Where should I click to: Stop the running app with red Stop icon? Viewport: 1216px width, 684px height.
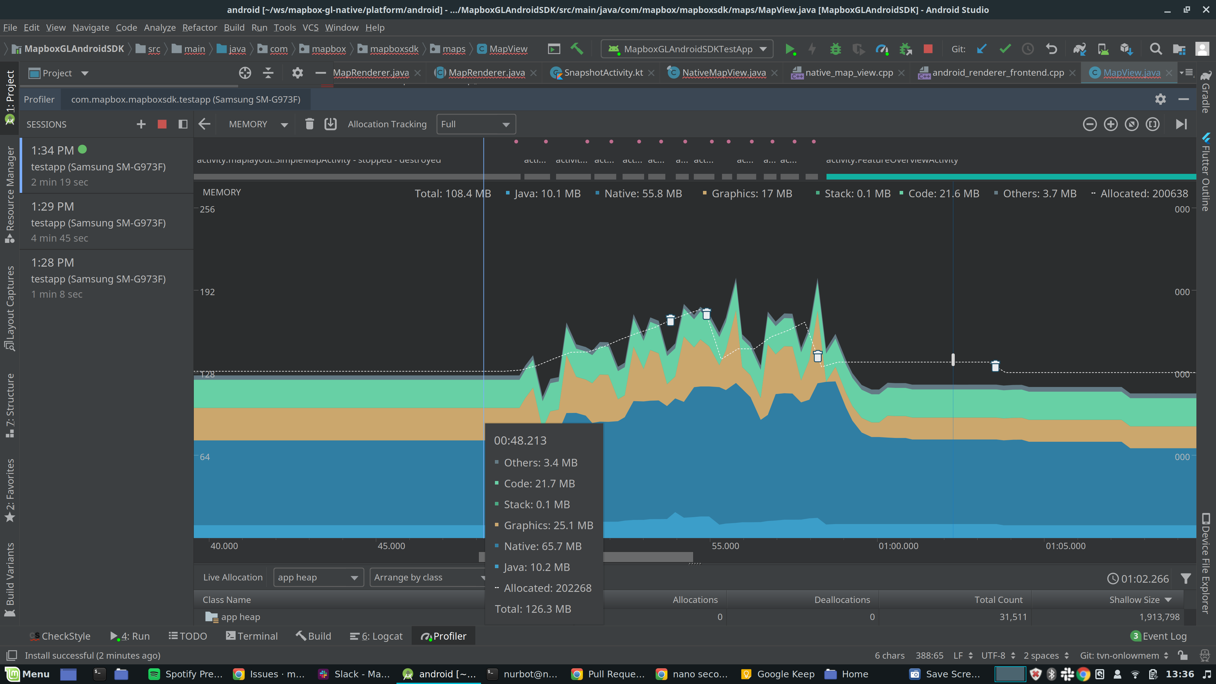(x=928, y=49)
